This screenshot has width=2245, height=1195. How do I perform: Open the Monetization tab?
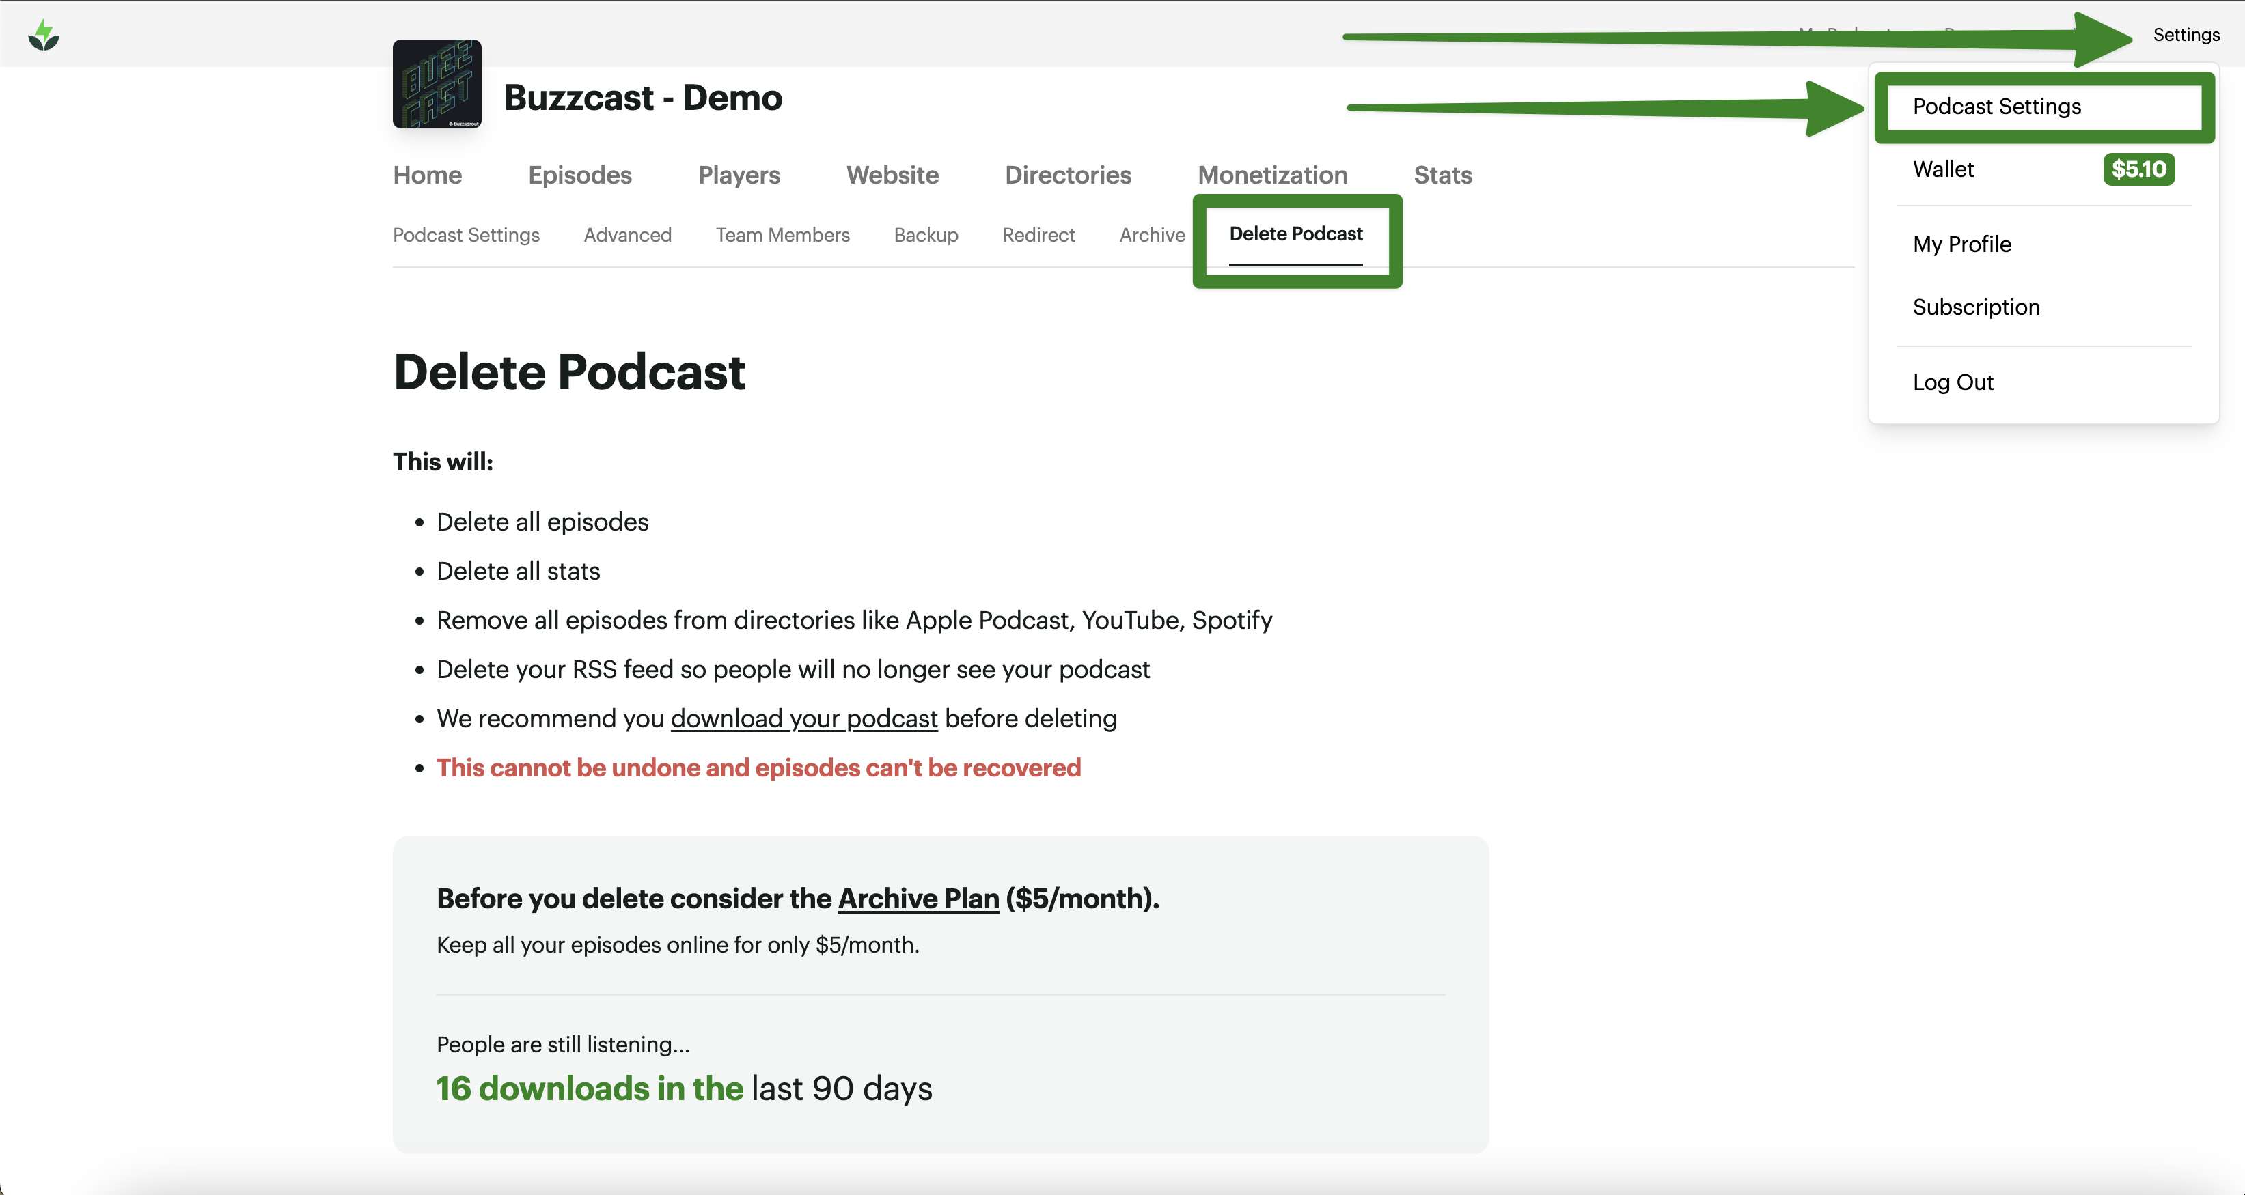pyautogui.click(x=1272, y=175)
